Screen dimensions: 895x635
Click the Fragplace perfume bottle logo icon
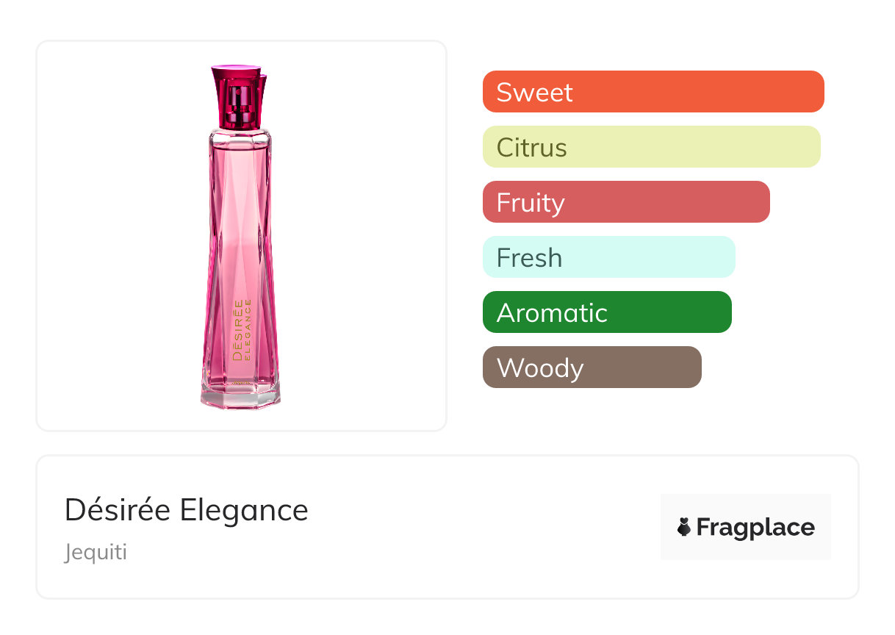pyautogui.click(x=684, y=527)
